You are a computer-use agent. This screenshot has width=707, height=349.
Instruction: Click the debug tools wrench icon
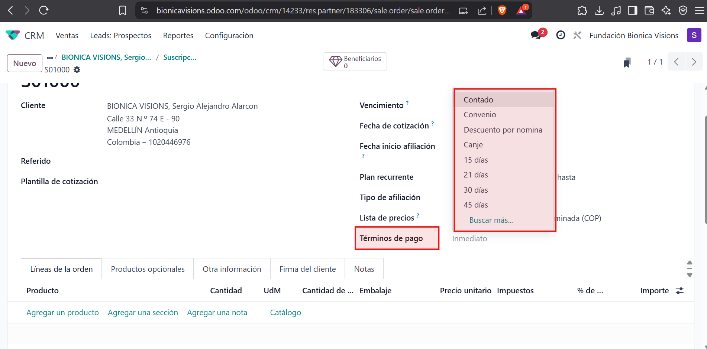point(577,35)
